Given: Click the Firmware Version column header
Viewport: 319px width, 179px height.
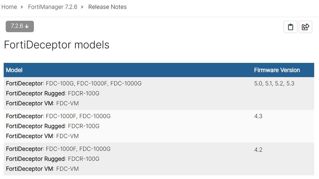Looking at the screenshot, I should point(277,70).
